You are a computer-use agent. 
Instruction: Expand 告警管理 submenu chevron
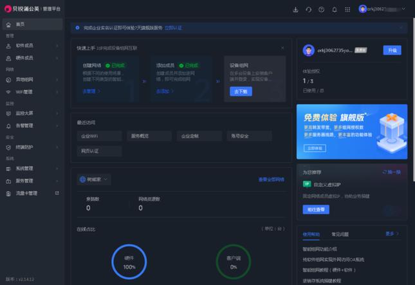[57, 126]
